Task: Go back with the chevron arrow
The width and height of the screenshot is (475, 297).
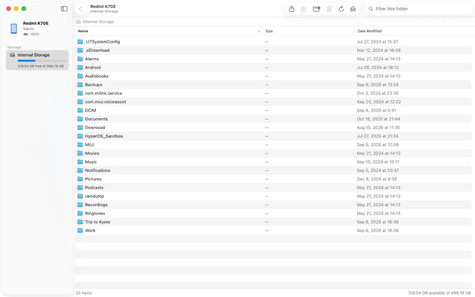Action: click(x=80, y=9)
